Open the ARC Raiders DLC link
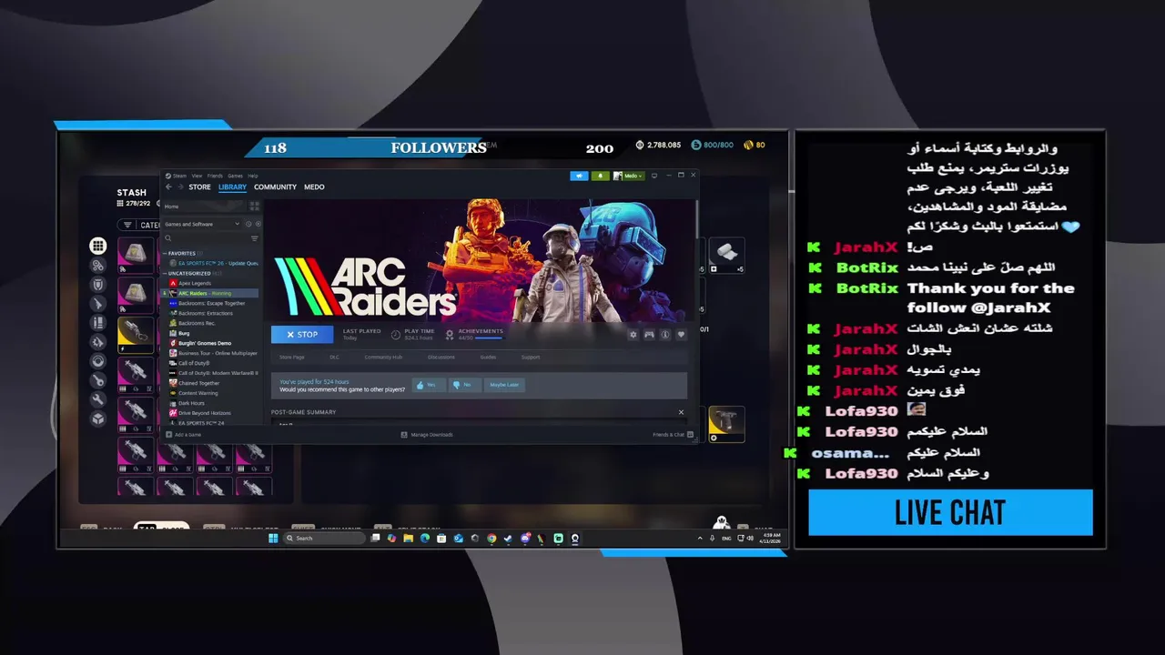This screenshot has height=655, width=1165. [334, 358]
